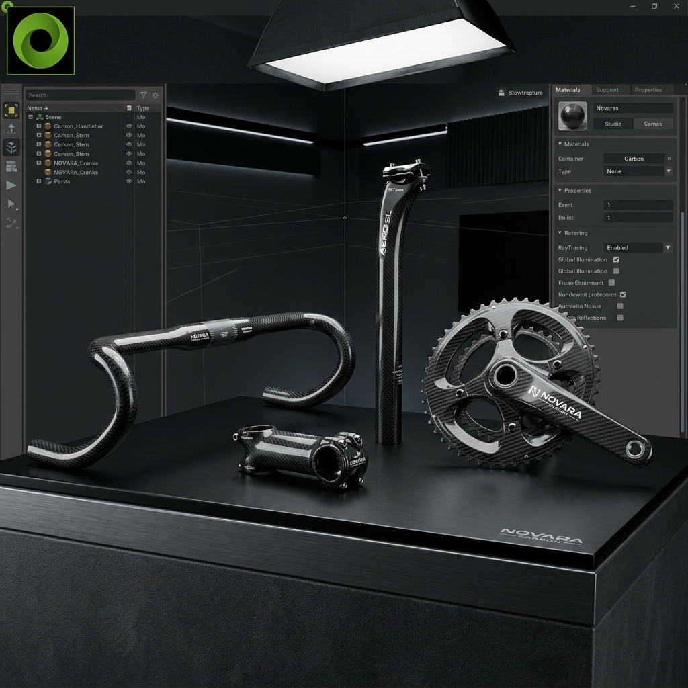The image size is (688, 688).
Task: Click the play render icon in sidebar
Action: [x=11, y=185]
